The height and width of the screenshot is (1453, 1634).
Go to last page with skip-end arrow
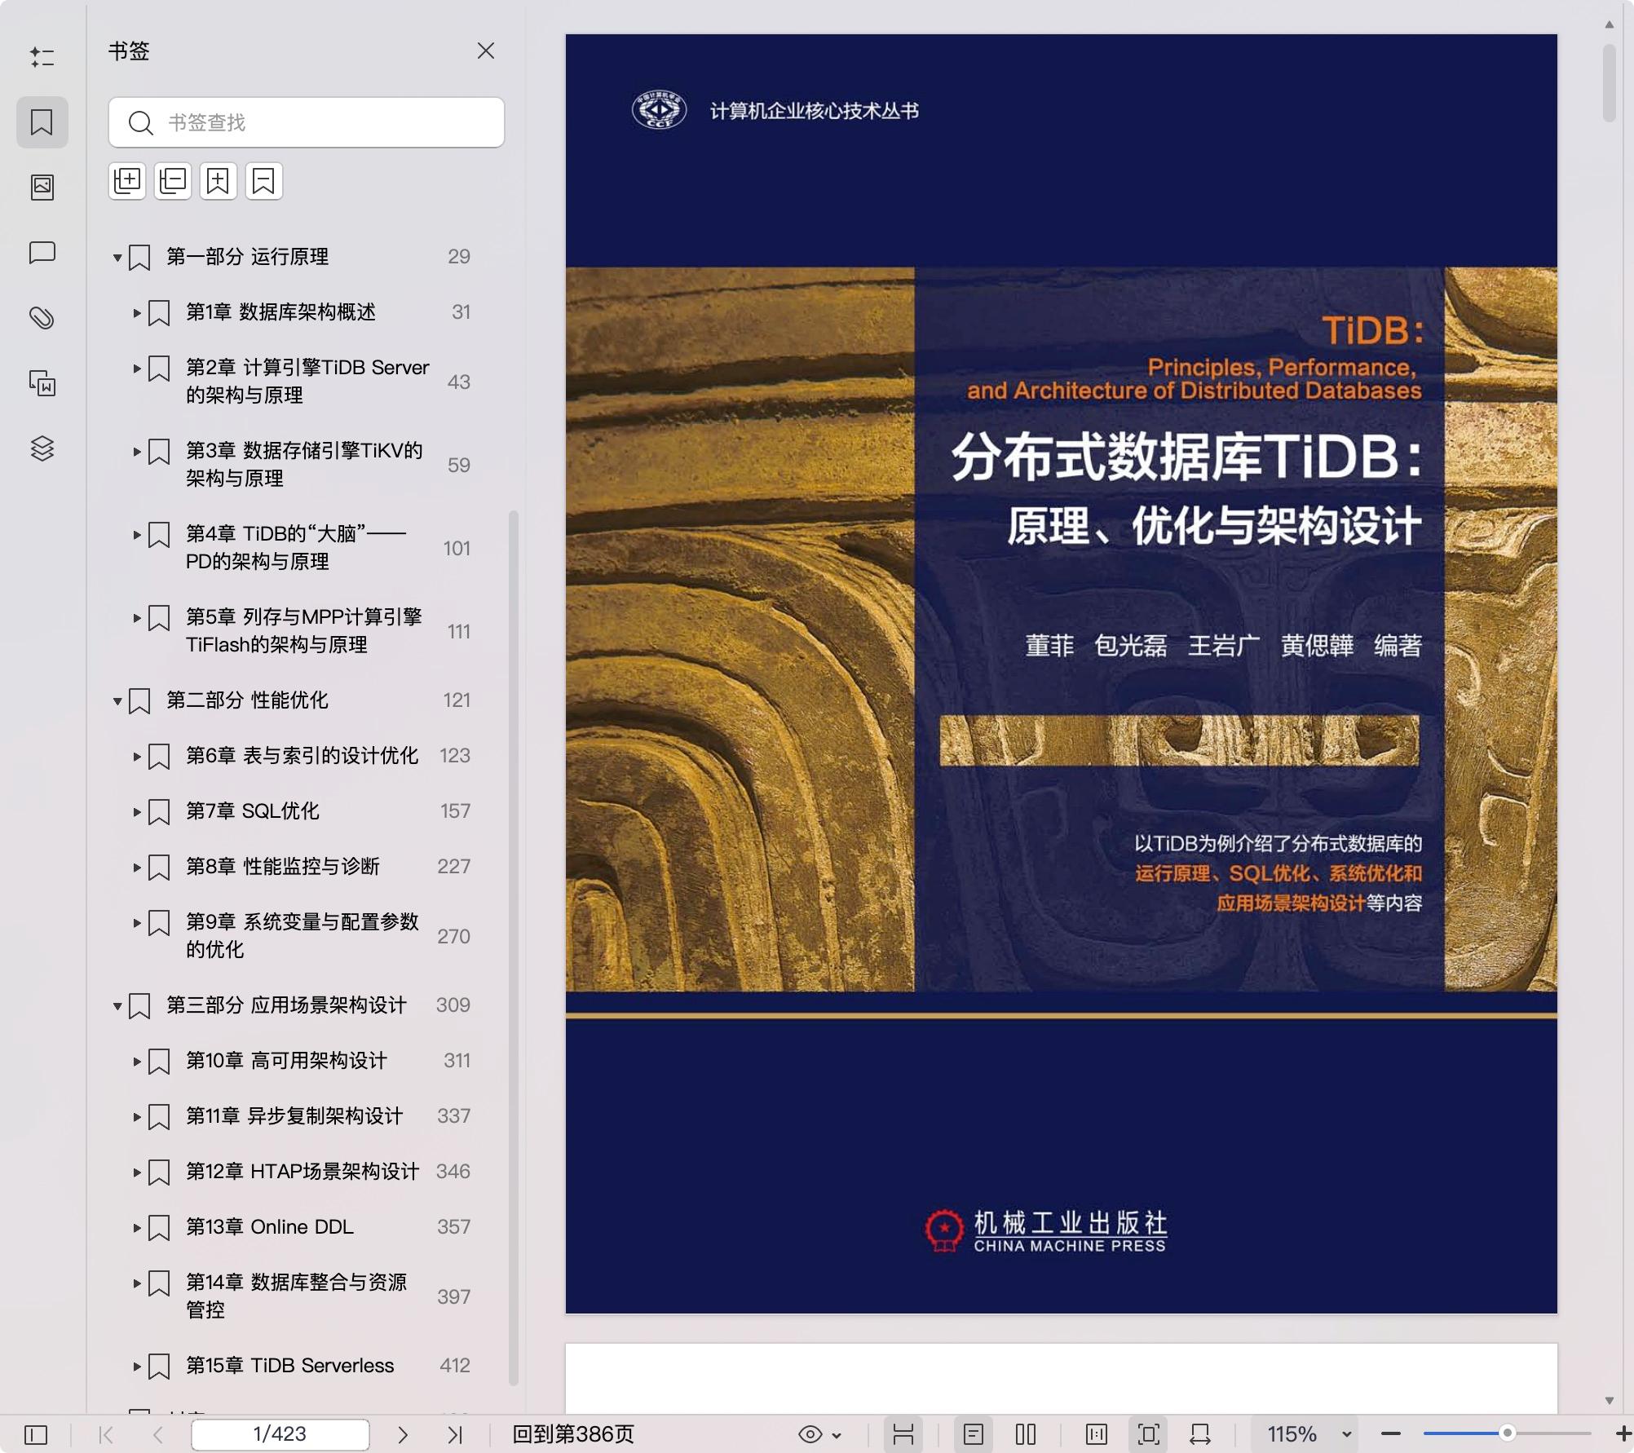click(454, 1433)
